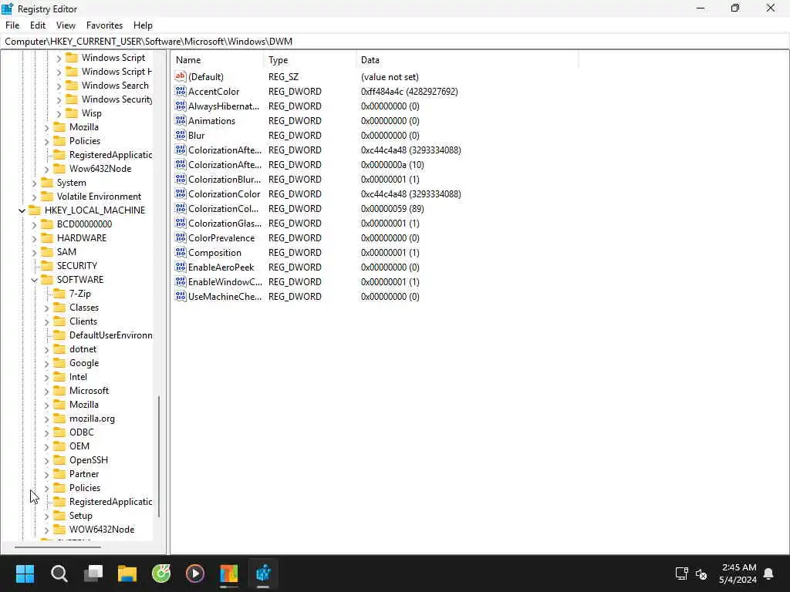Screen dimensions: 790x592
Task: Click the Blur DWORD value icon
Action: [181, 135]
